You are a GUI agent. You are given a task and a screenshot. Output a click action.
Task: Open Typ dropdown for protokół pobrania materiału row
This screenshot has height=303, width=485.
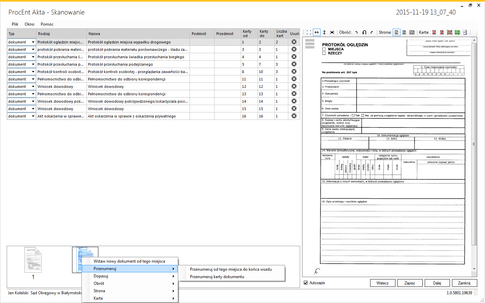(x=33, y=49)
